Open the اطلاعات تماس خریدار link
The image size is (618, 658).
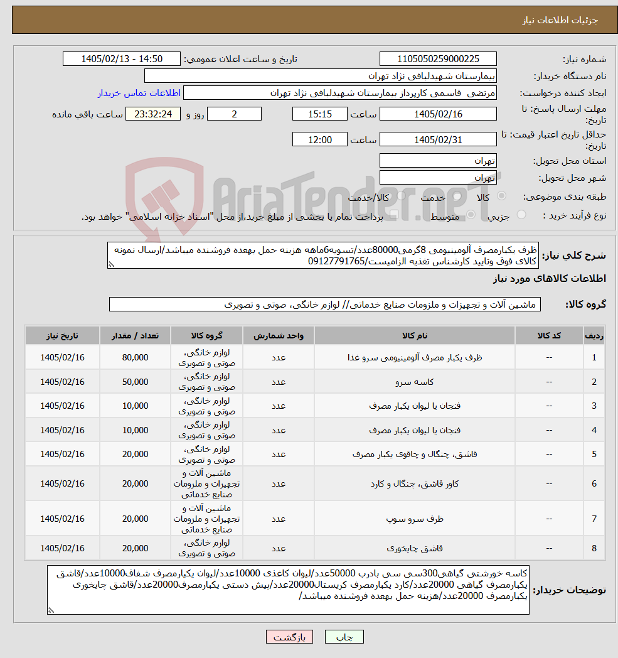[139, 93]
